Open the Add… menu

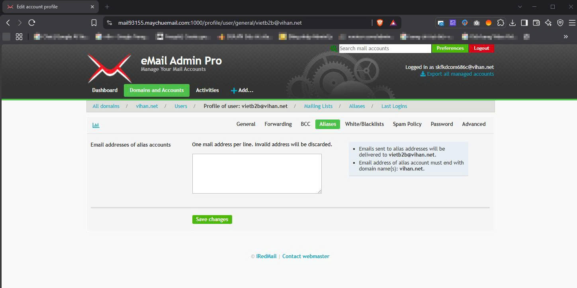(x=242, y=90)
